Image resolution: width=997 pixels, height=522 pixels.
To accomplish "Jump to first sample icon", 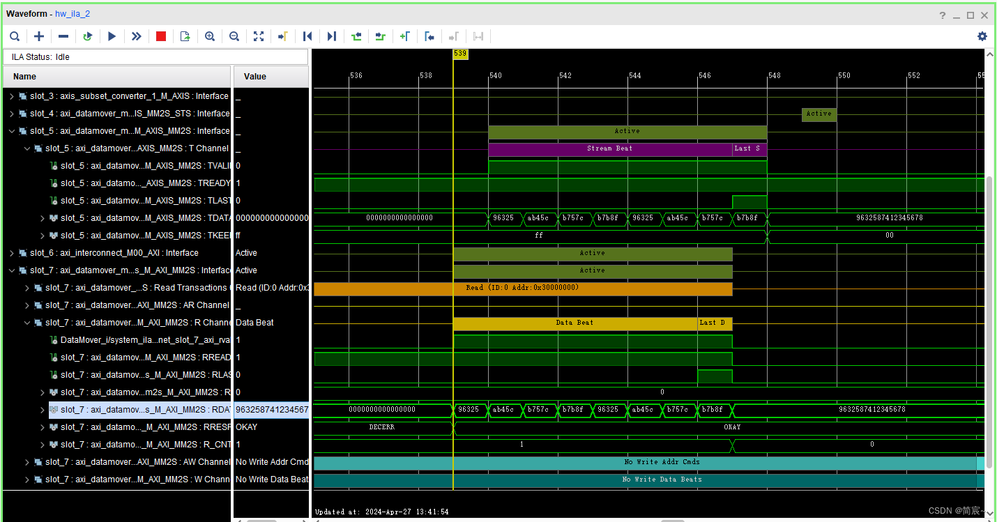I will pos(307,36).
